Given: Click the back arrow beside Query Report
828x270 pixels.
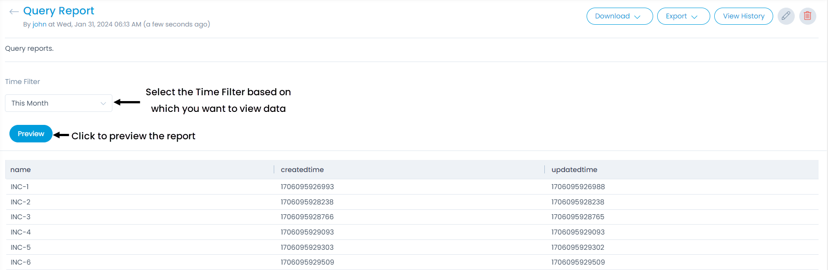Looking at the screenshot, I should point(14,12).
